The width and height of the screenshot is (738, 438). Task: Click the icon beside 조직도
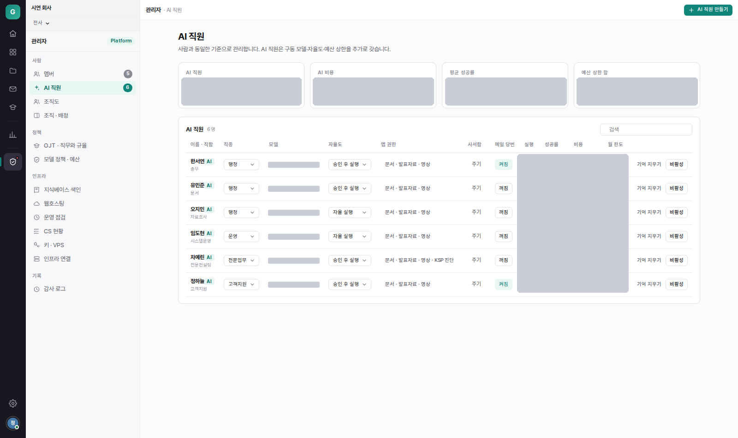(x=36, y=101)
